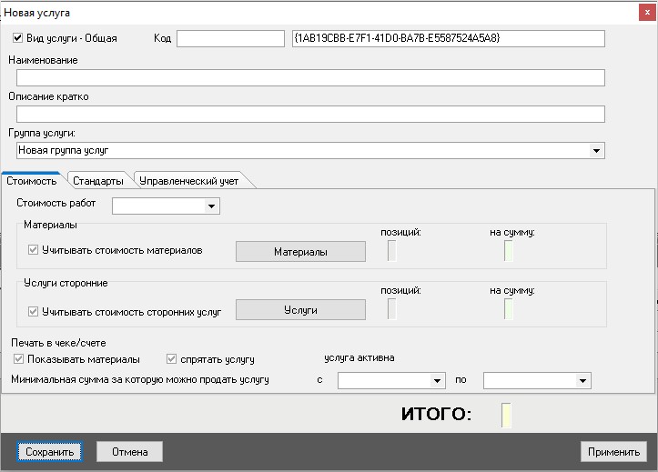658x472 pixels.
Task: Close the Новая услуга dialog window
Action: click(x=645, y=13)
